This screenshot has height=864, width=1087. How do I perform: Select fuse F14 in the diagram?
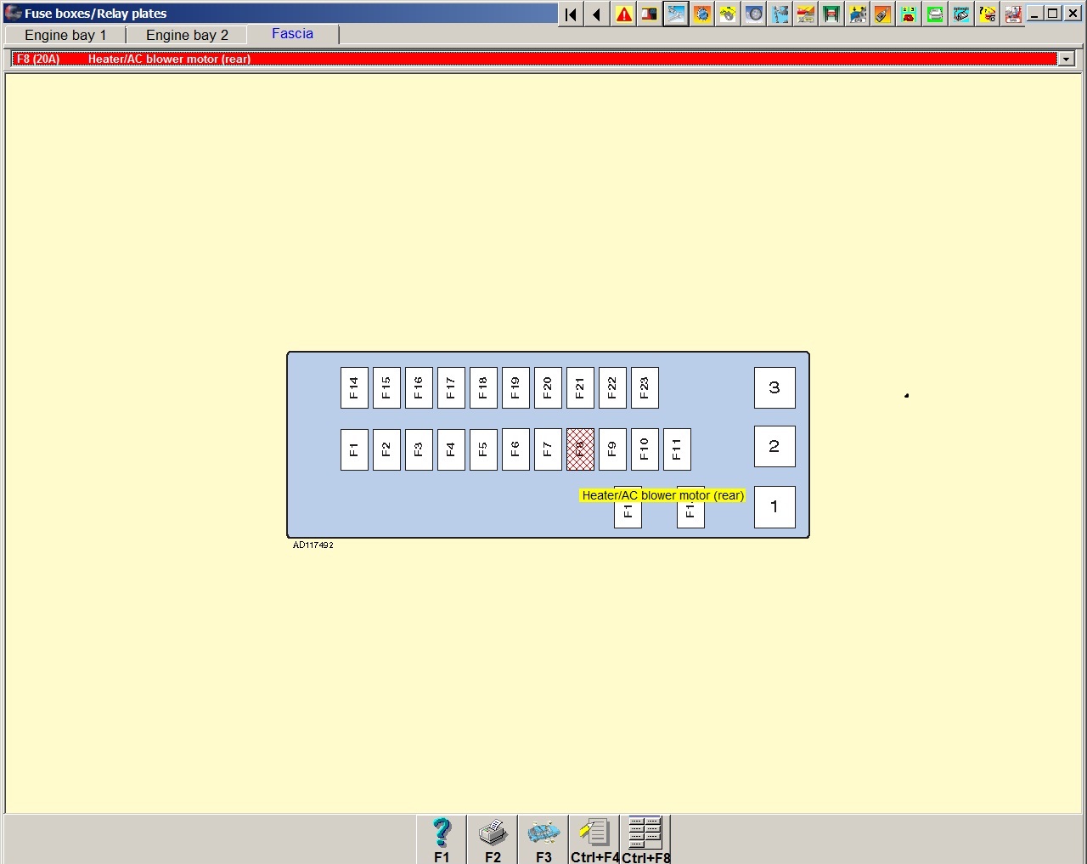(x=354, y=387)
